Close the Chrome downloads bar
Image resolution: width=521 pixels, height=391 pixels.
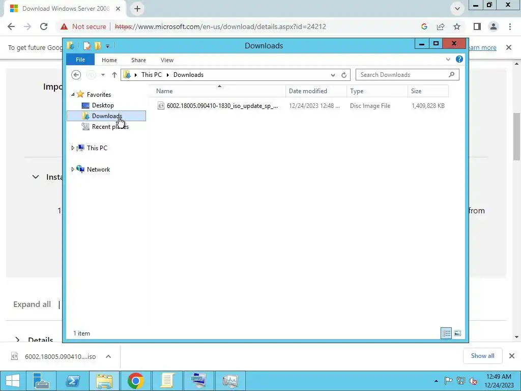coord(512,356)
